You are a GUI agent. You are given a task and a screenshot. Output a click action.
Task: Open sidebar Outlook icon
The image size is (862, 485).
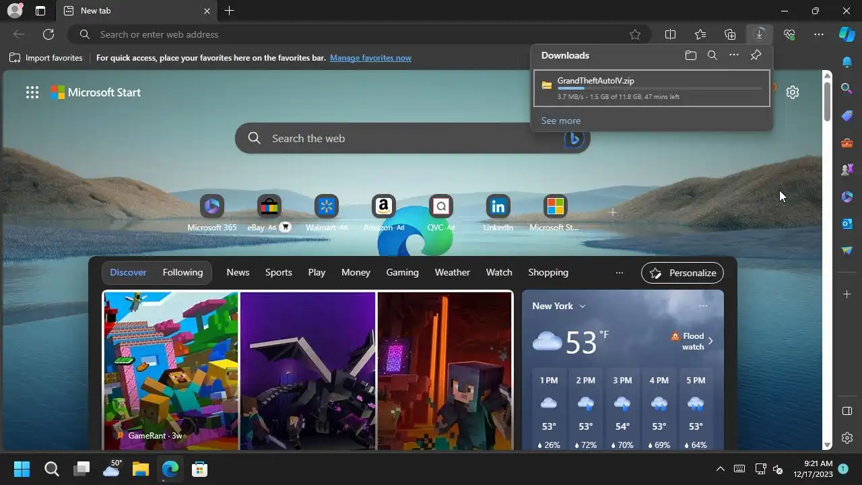847,224
